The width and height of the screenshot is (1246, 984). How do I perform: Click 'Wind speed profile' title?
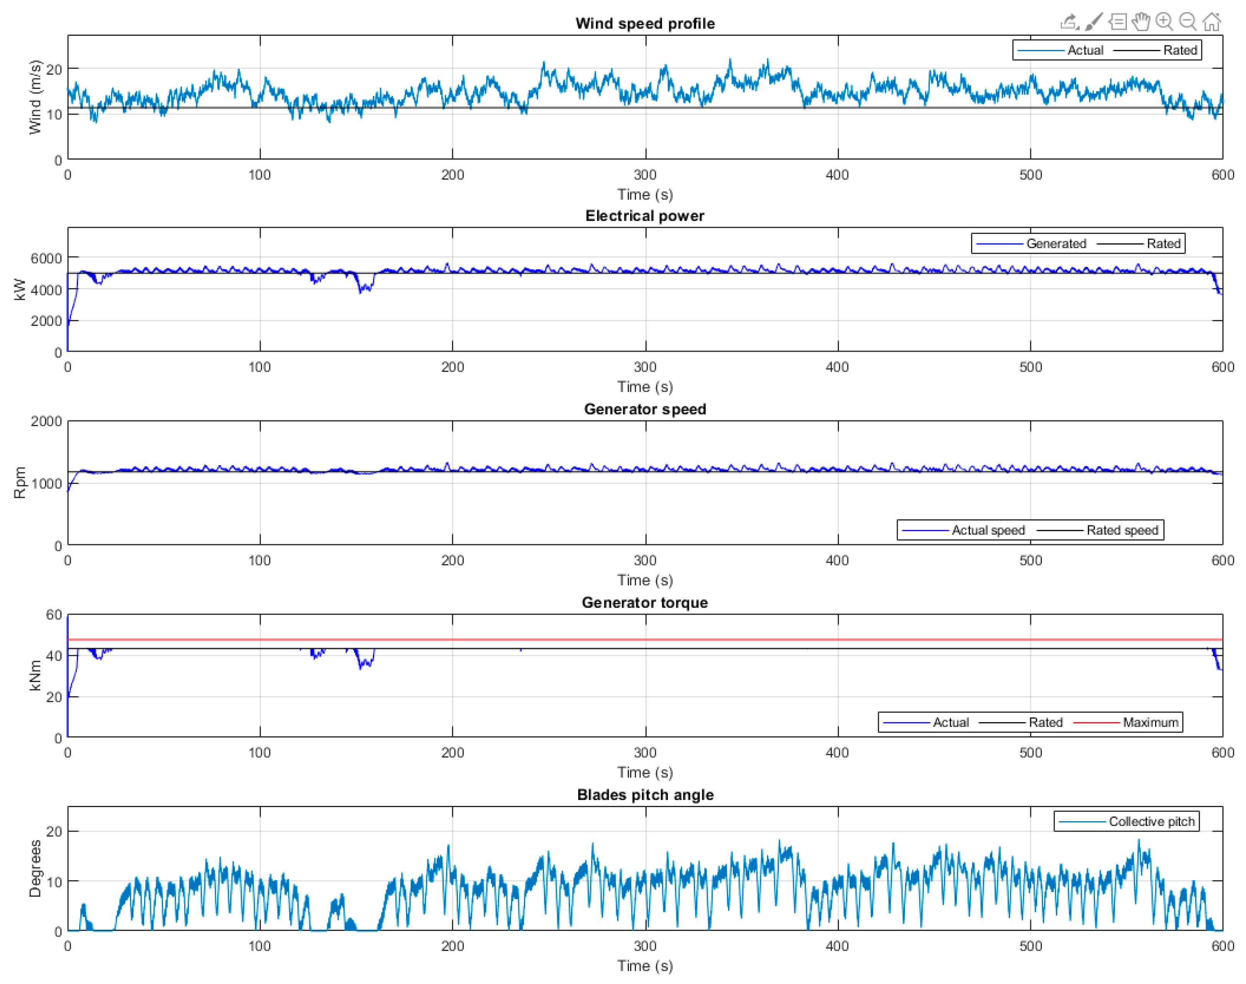645,23
